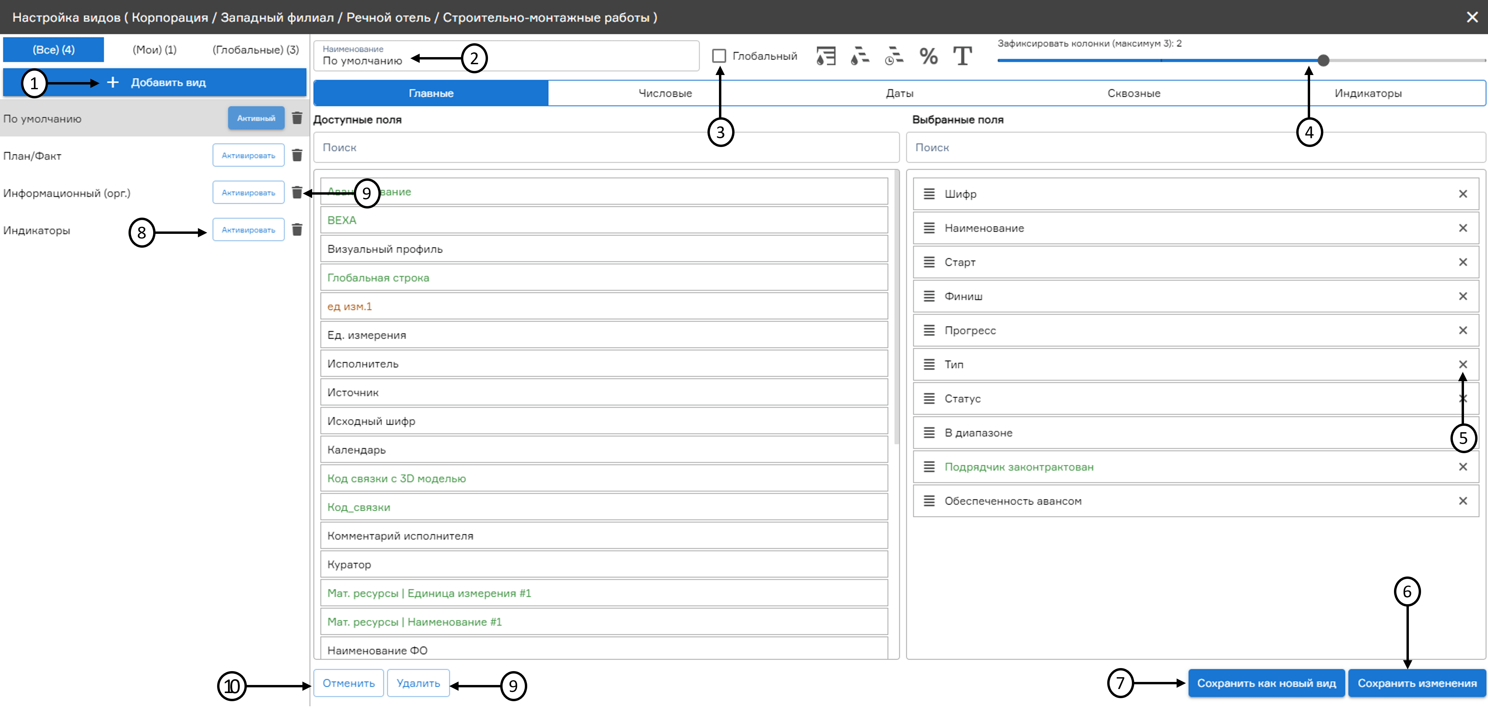Viewport: 1488px width, 712px height.
Task: Activate the Информационный (орг.) view
Action: (x=248, y=193)
